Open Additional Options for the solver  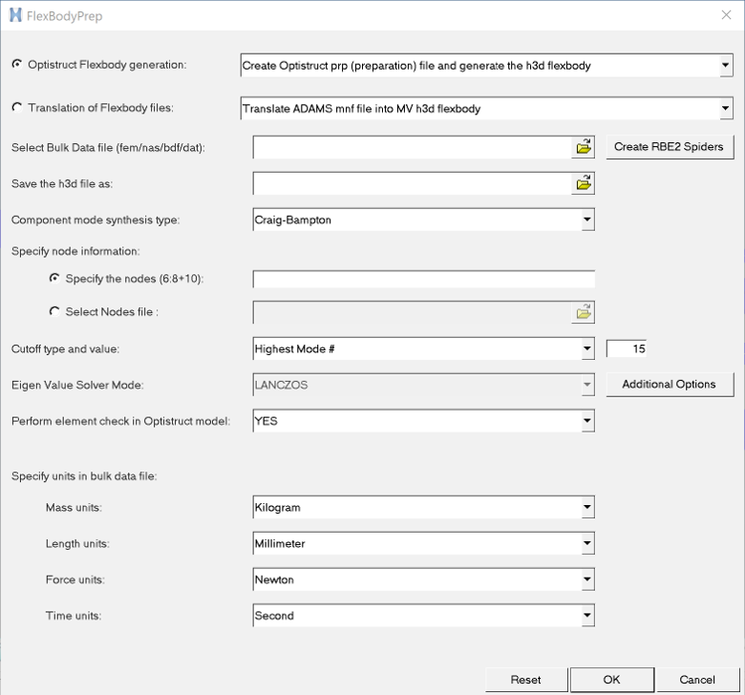pos(669,384)
